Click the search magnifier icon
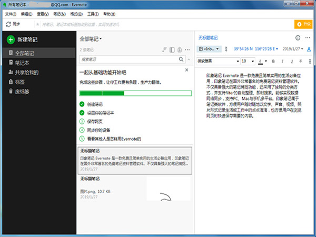This screenshot has width=316, height=237. pyautogui.click(x=181, y=59)
